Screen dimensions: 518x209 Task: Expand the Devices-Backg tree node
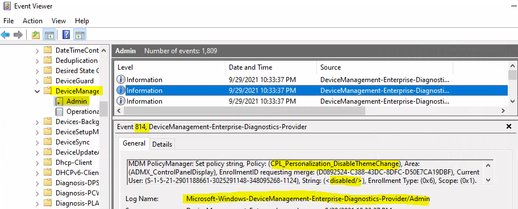click(37, 122)
